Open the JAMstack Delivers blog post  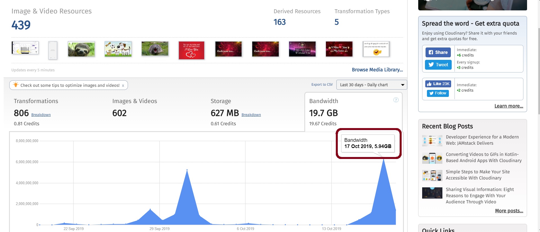click(x=482, y=140)
